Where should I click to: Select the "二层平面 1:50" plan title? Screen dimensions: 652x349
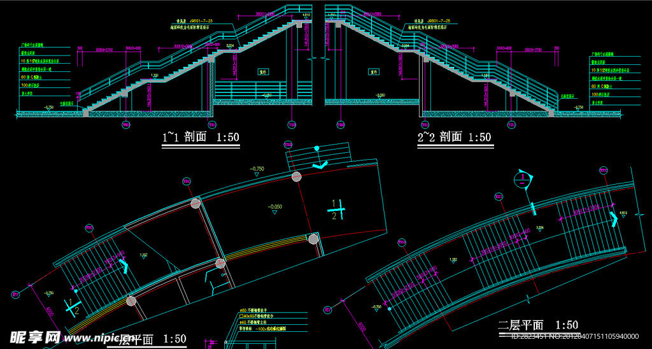pos(539,325)
